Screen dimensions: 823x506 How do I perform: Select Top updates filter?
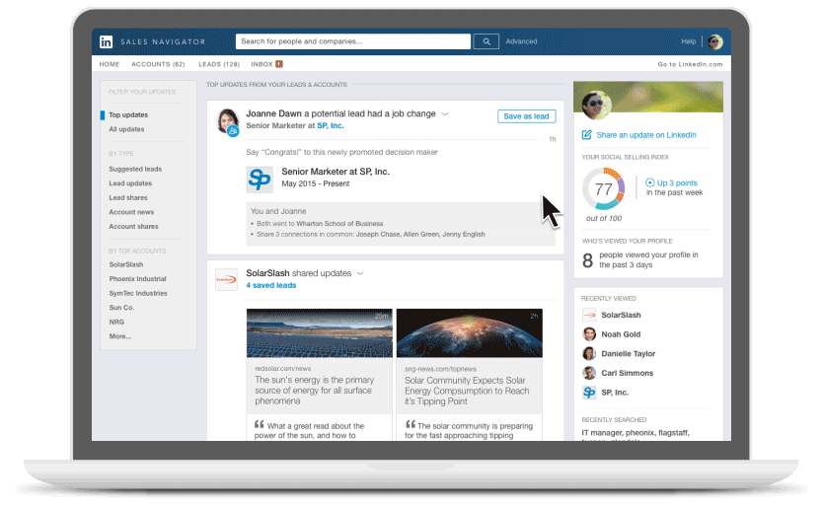click(128, 115)
